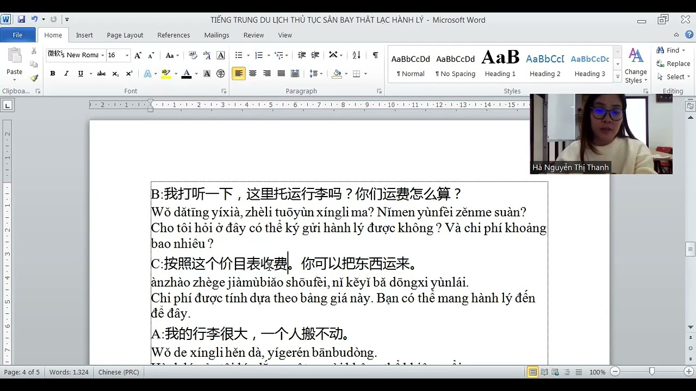Open the Change Case Aa dropdown
696x391 pixels.
pos(172,55)
